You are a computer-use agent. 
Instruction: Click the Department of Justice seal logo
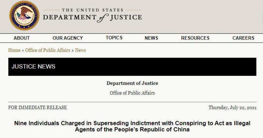click(x=24, y=15)
